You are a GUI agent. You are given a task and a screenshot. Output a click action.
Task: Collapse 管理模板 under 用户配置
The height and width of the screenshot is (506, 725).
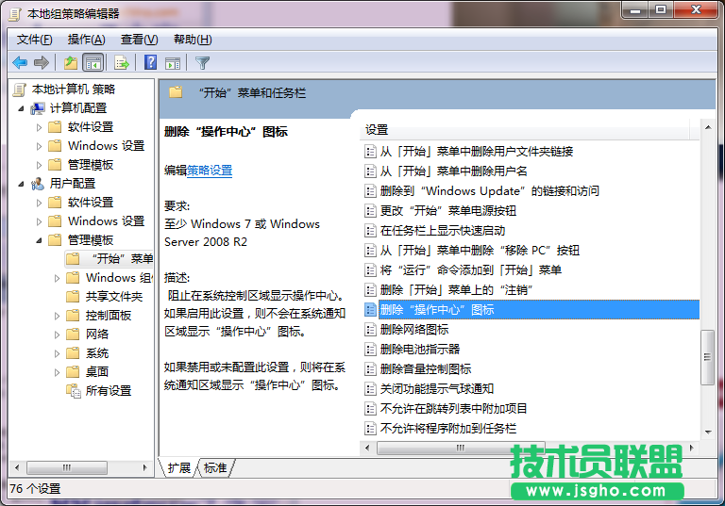click(39, 240)
